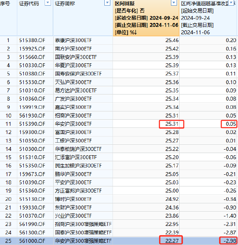The image size is (238, 245).
Task: Select fund name 招商沪深300ETF
Action: (x=73, y=116)
